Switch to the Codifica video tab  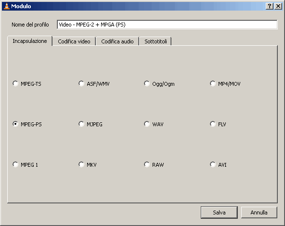coord(74,41)
